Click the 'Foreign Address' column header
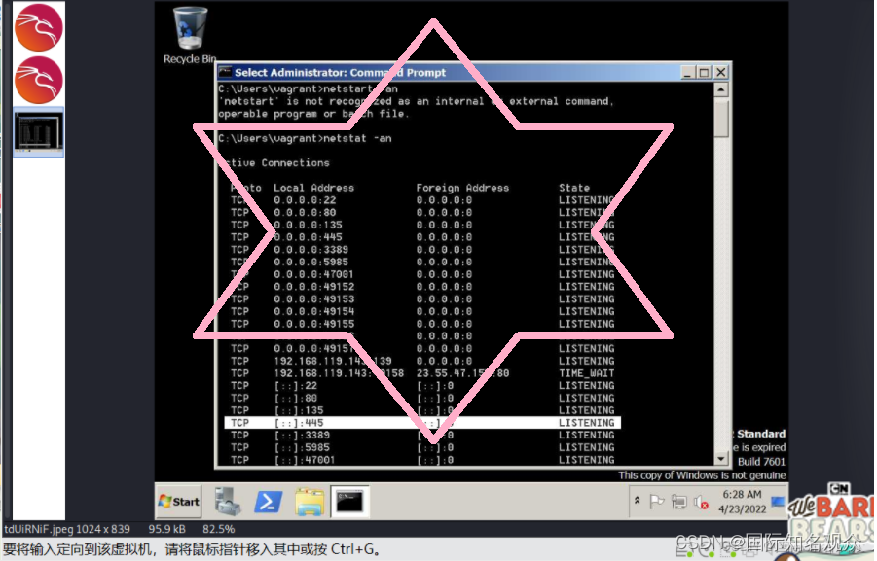Viewport: 877px width, 561px height. (x=462, y=188)
